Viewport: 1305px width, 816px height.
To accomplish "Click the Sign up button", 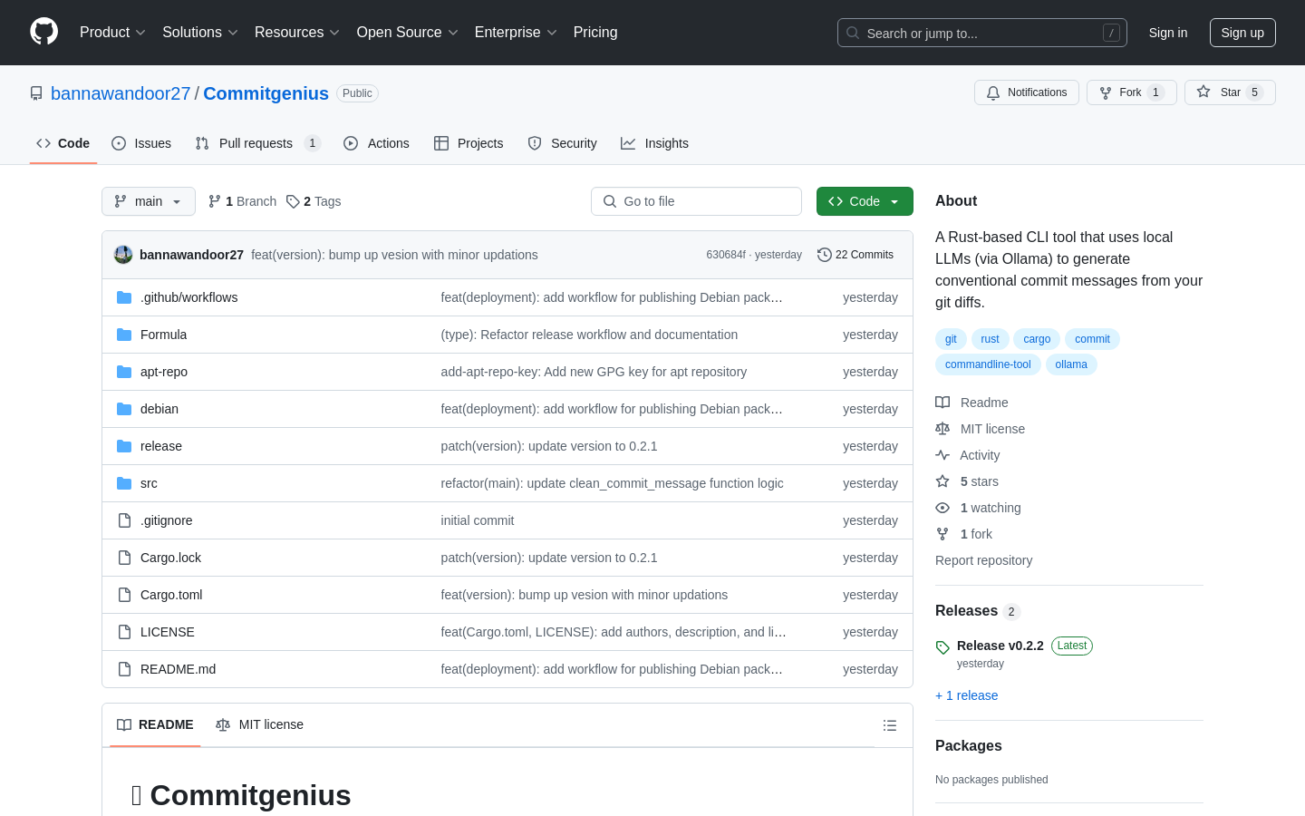I will (1242, 33).
